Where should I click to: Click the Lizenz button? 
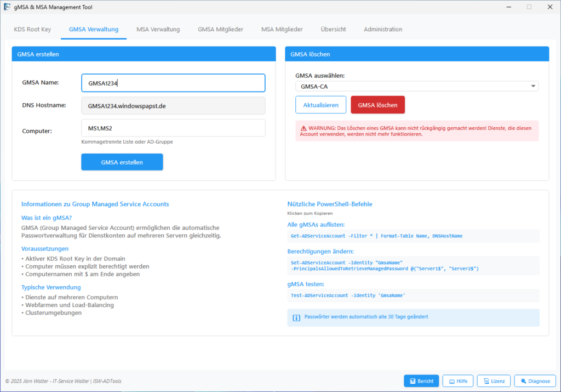[x=494, y=381]
